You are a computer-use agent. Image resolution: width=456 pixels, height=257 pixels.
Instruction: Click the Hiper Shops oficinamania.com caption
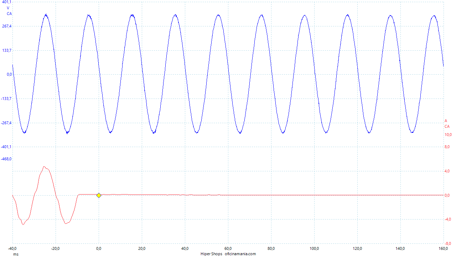pos(228,254)
